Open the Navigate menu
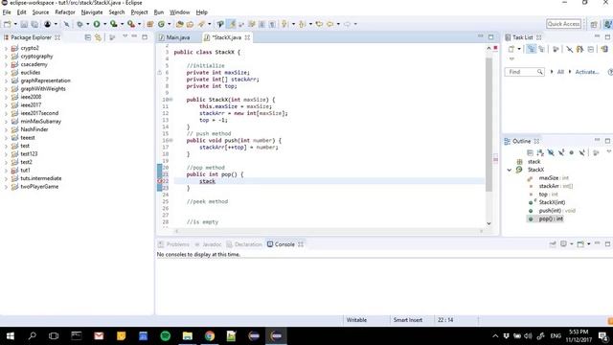The image size is (613, 345). tap(92, 12)
